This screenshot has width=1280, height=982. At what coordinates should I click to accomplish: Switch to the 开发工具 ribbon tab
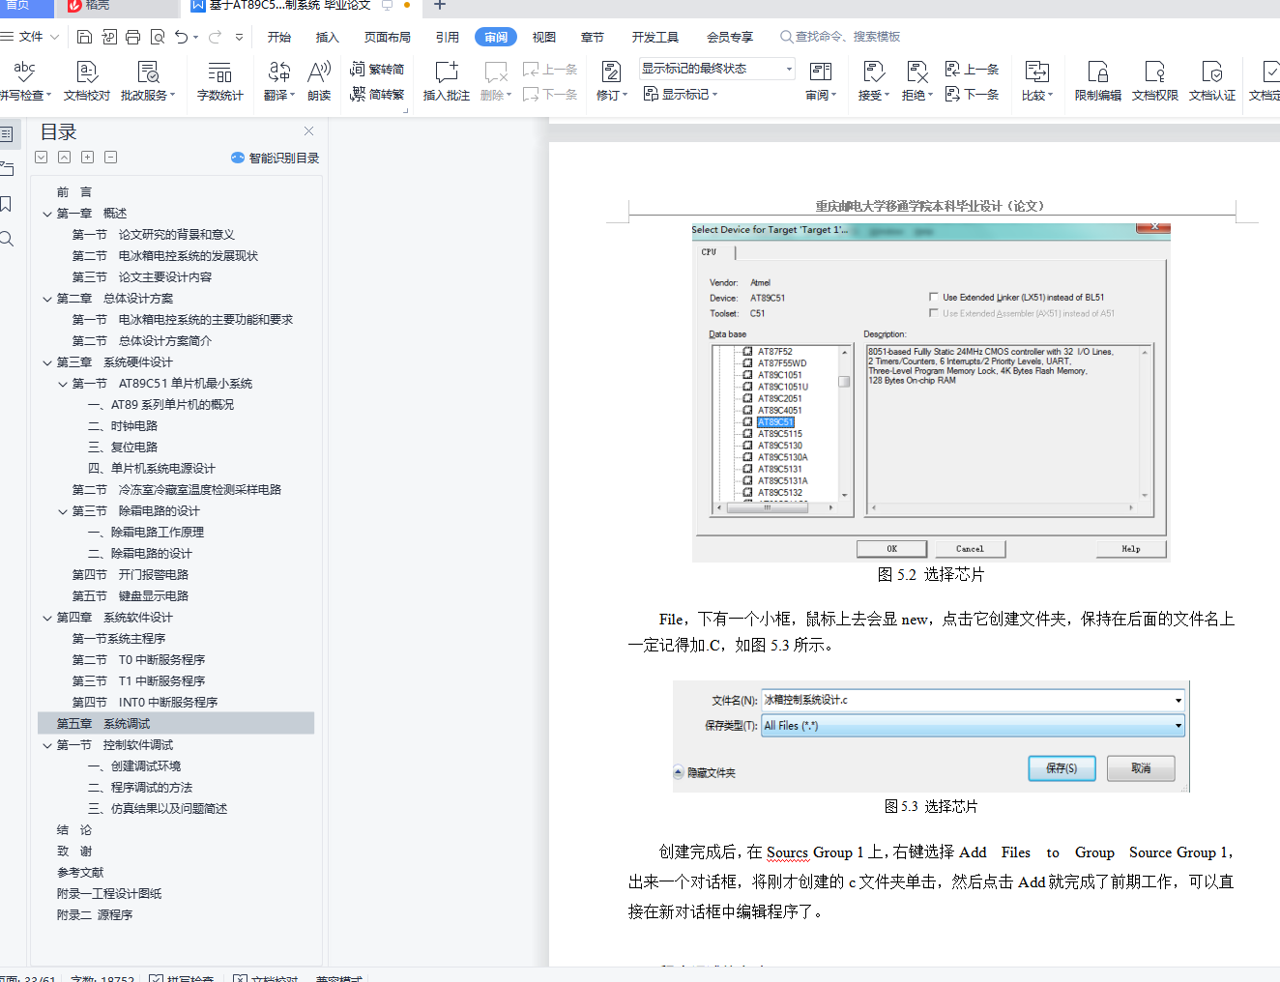pyautogui.click(x=655, y=37)
